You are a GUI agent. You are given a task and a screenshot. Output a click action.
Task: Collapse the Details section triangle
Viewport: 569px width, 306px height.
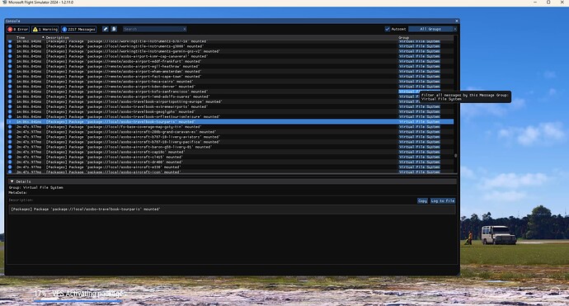12,181
